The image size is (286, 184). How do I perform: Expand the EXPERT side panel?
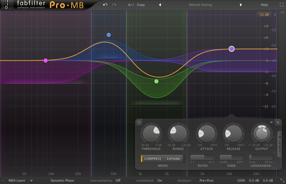tap(280, 144)
